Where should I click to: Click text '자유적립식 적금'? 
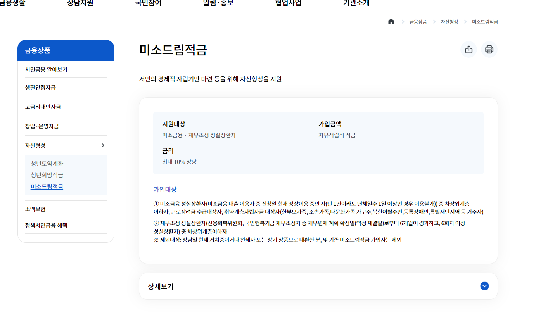[337, 135]
